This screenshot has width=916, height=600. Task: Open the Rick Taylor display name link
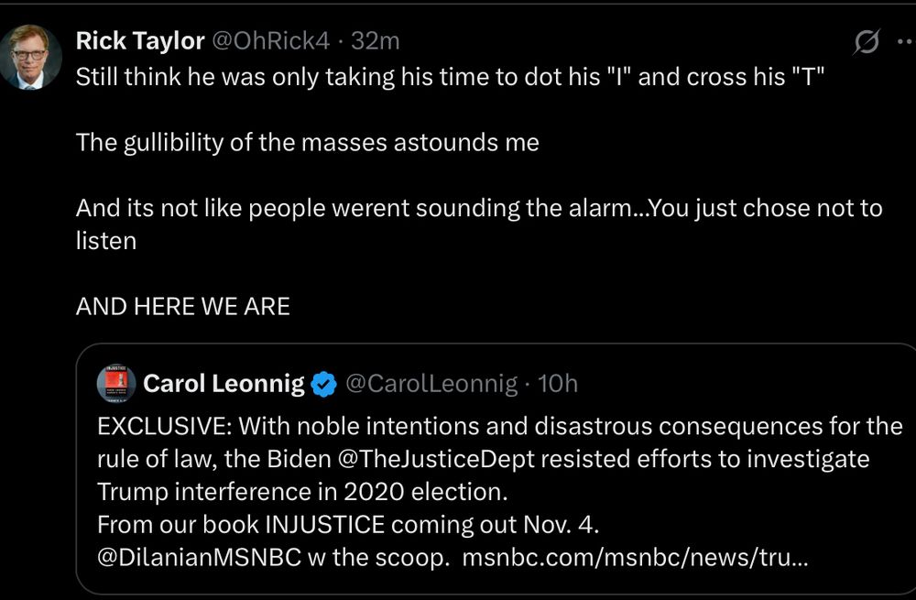pyautogui.click(x=139, y=40)
